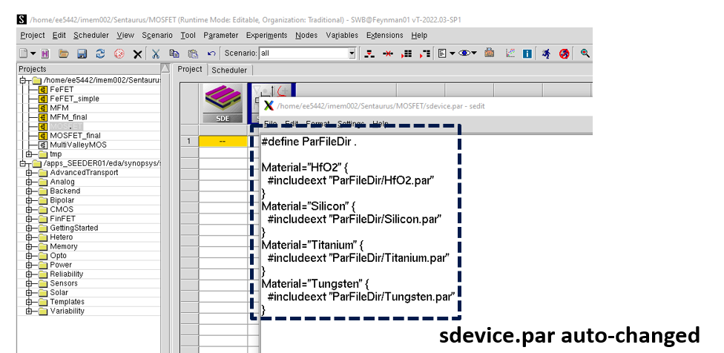This screenshot has width=724, height=353.
Task: Click the Cut scissors icon
Action: point(156,53)
